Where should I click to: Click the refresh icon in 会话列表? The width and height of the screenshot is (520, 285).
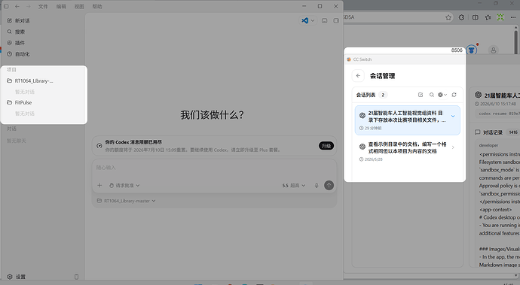(x=454, y=95)
